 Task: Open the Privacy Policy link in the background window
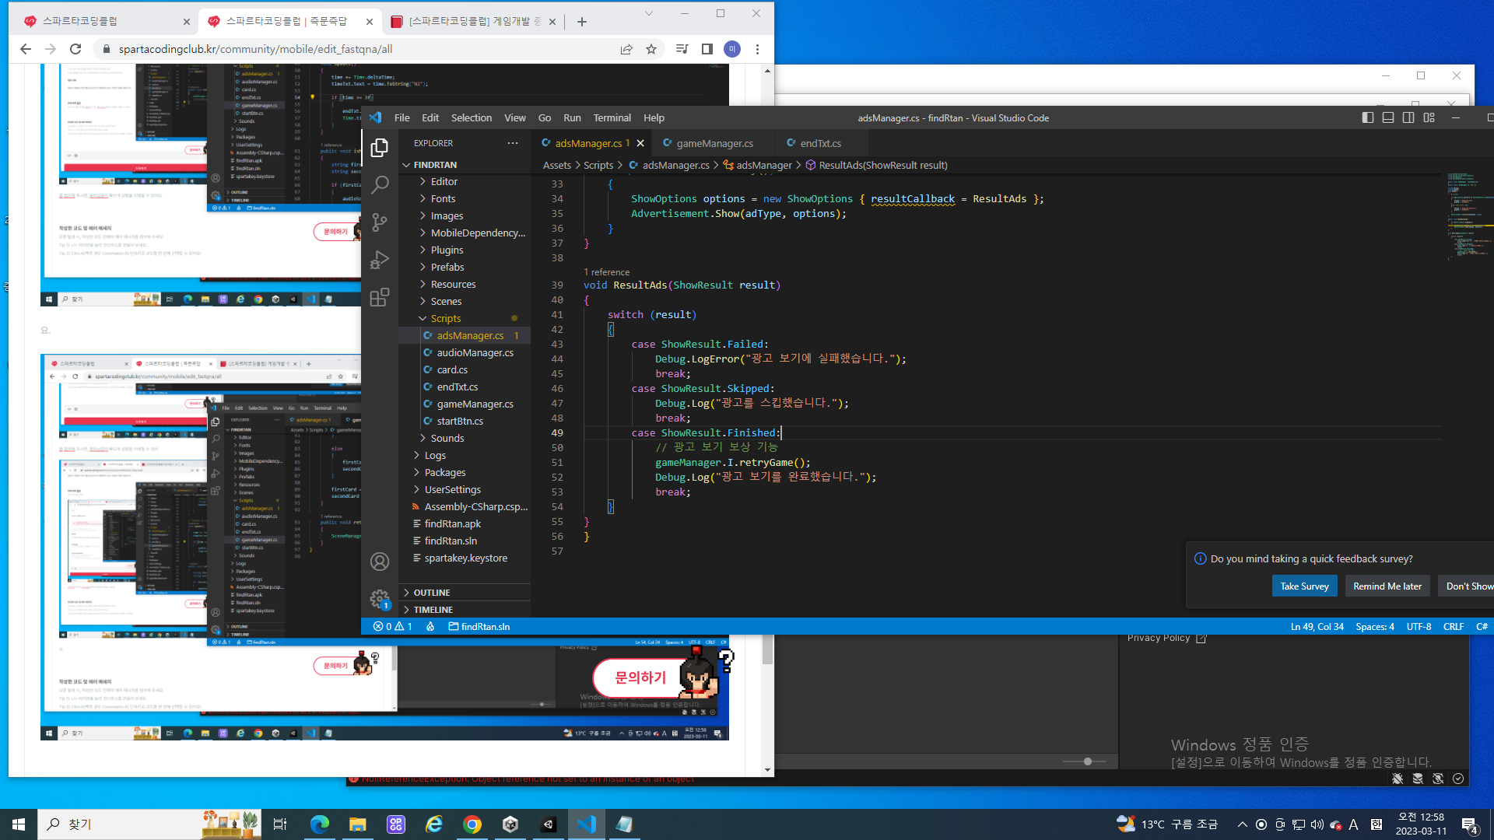(x=1166, y=638)
